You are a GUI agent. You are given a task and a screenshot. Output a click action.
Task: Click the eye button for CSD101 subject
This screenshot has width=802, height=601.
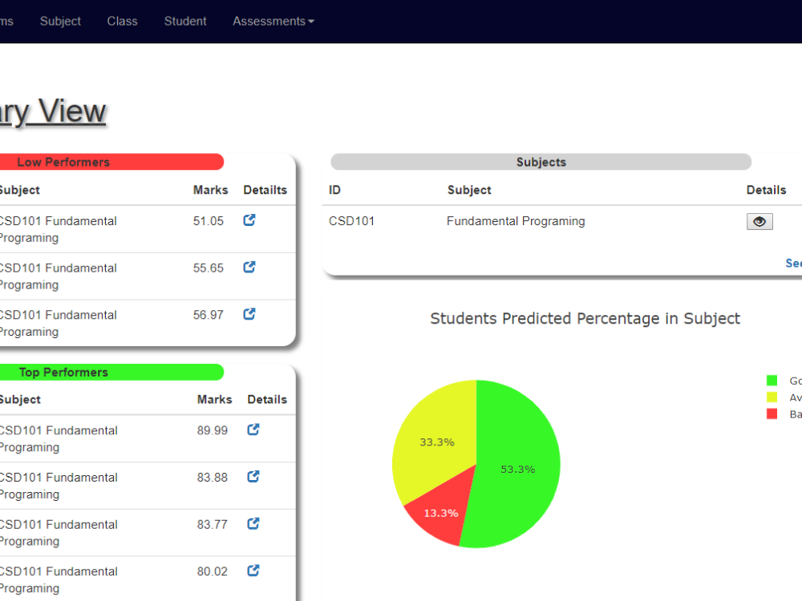click(759, 222)
